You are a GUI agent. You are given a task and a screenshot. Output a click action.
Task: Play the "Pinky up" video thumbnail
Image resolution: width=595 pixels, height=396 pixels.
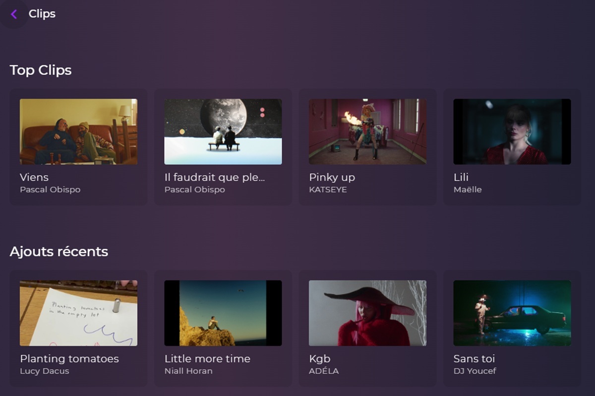(367, 131)
